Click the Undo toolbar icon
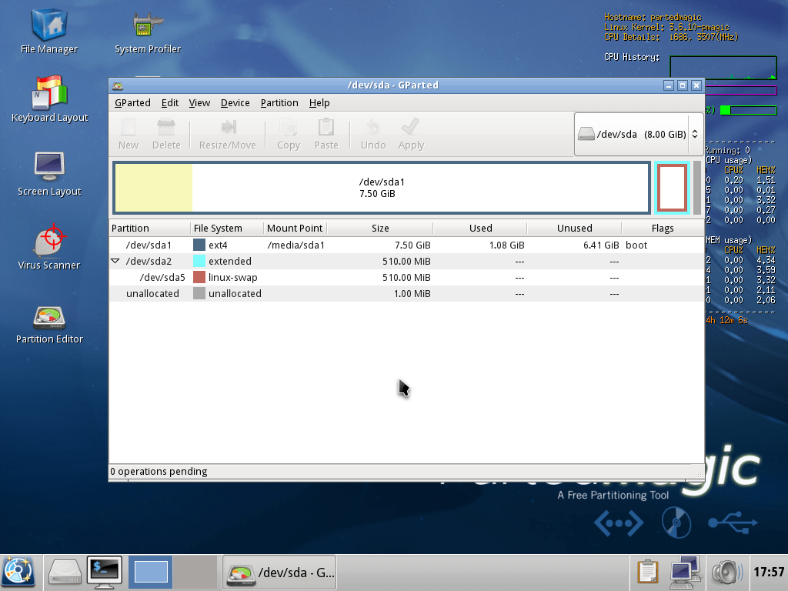The image size is (788, 591). point(373,133)
